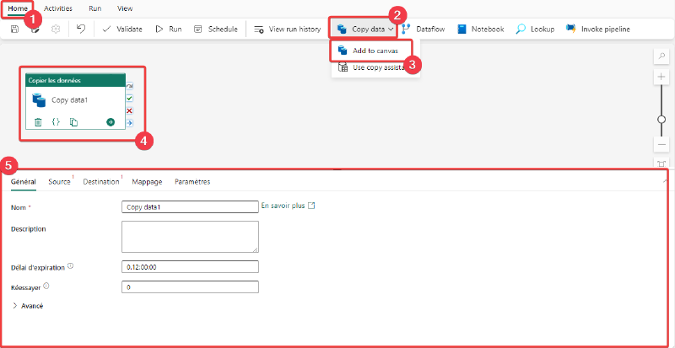Zoom out on the canvas
The height and width of the screenshot is (348, 675).
pyautogui.click(x=661, y=145)
